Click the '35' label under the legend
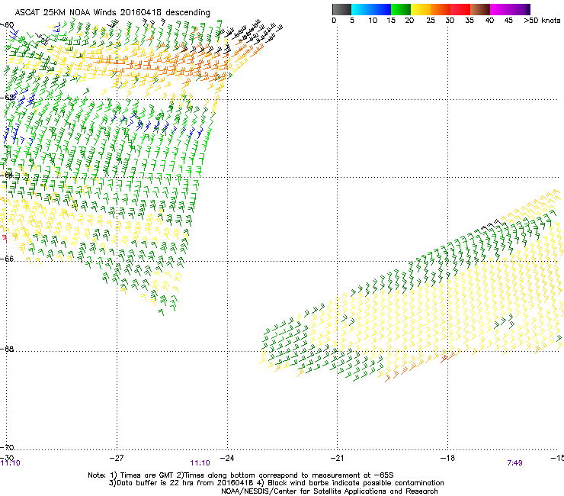This screenshot has height=496, width=564. [469, 21]
